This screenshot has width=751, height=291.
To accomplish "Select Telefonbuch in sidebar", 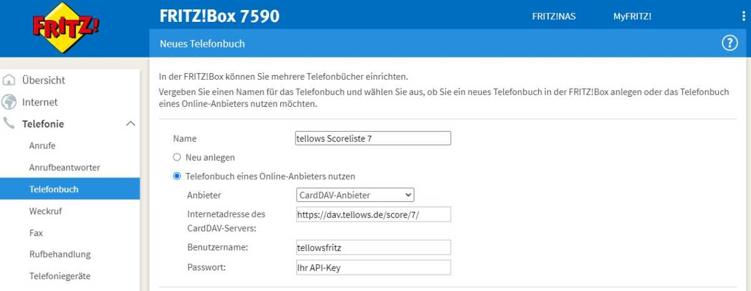I will coord(70,189).
